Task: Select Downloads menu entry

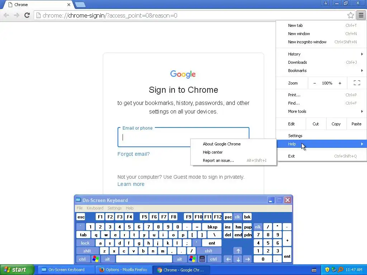Action: click(x=321, y=62)
